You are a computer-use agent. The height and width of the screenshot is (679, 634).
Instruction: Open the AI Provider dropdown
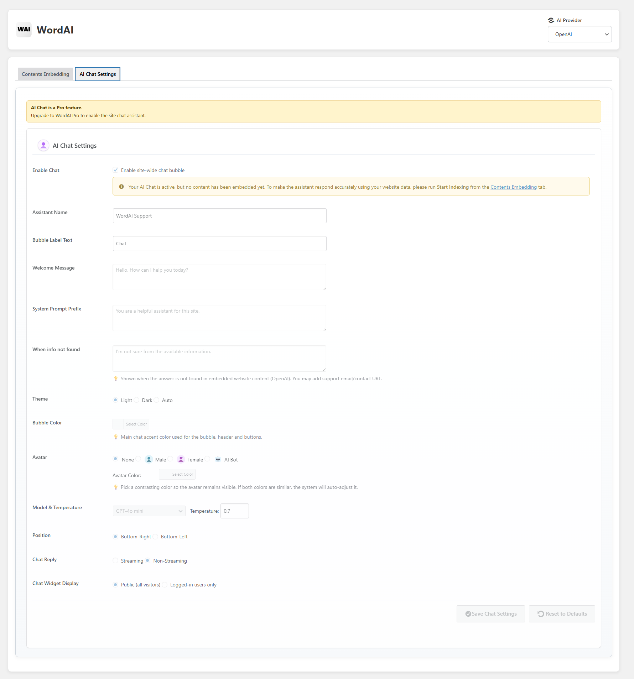pos(580,34)
